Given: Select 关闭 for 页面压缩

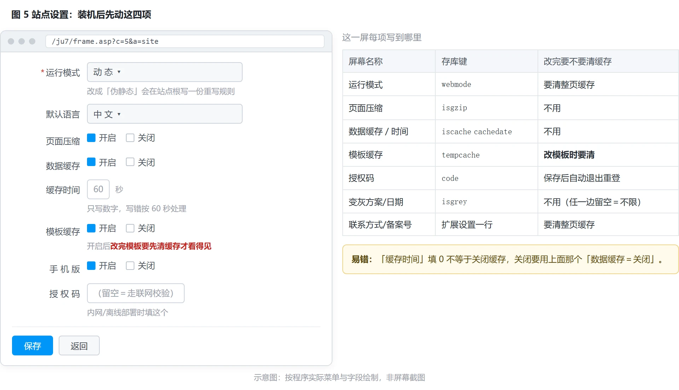Looking at the screenshot, I should (x=130, y=138).
